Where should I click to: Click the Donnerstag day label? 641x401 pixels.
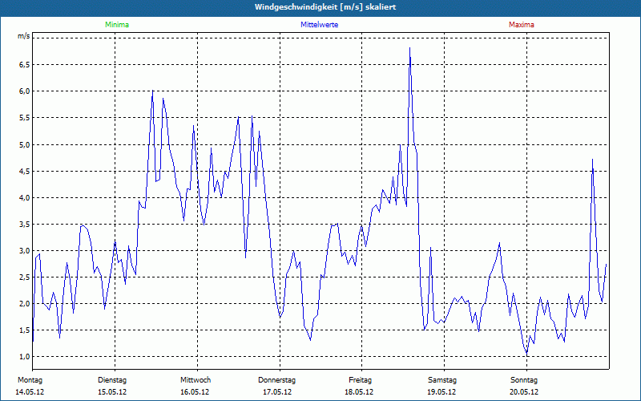[276, 380]
